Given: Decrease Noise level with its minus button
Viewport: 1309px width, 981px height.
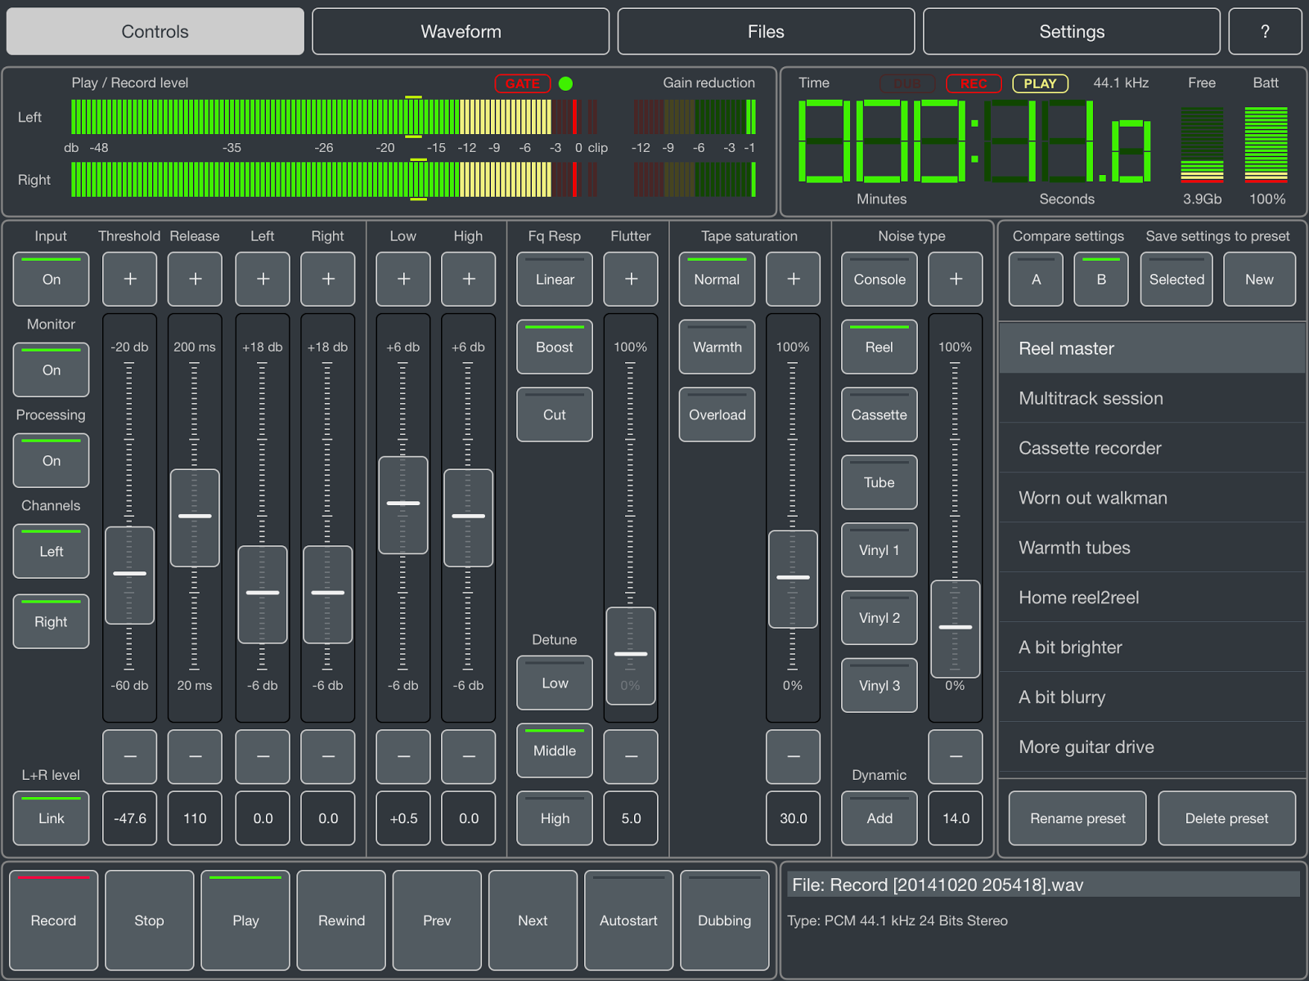Looking at the screenshot, I should 956,756.
